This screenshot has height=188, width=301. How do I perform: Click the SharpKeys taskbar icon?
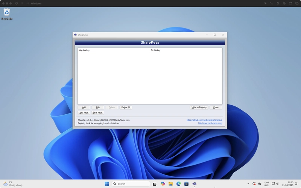pos(194,184)
